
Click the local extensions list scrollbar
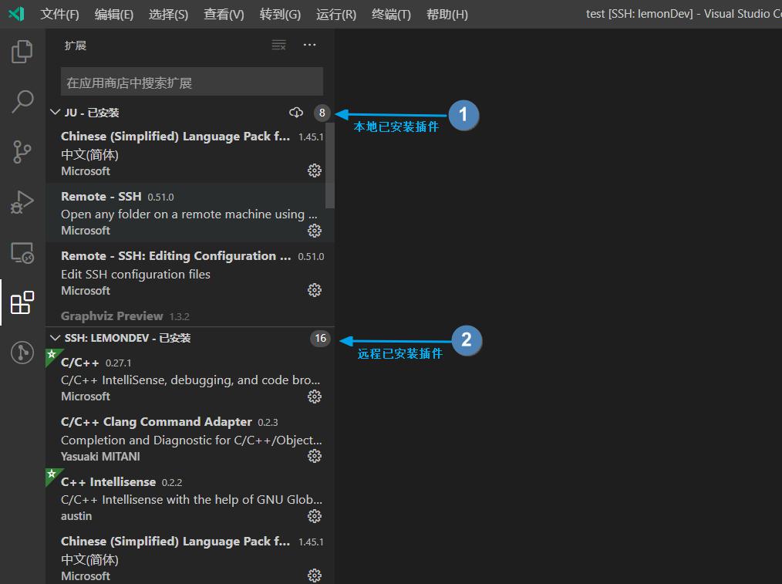coord(329,164)
